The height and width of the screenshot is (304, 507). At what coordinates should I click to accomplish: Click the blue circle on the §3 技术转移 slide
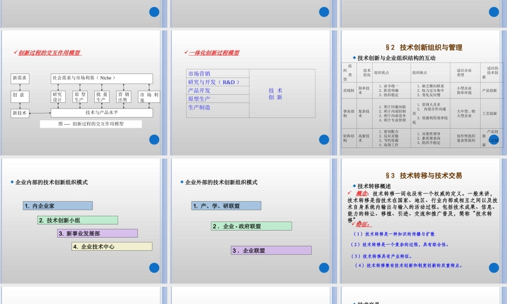tap(494, 269)
